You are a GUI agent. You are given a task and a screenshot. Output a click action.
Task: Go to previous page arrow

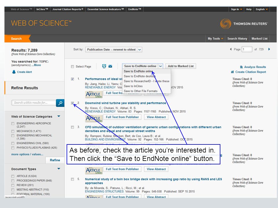coord(231,49)
